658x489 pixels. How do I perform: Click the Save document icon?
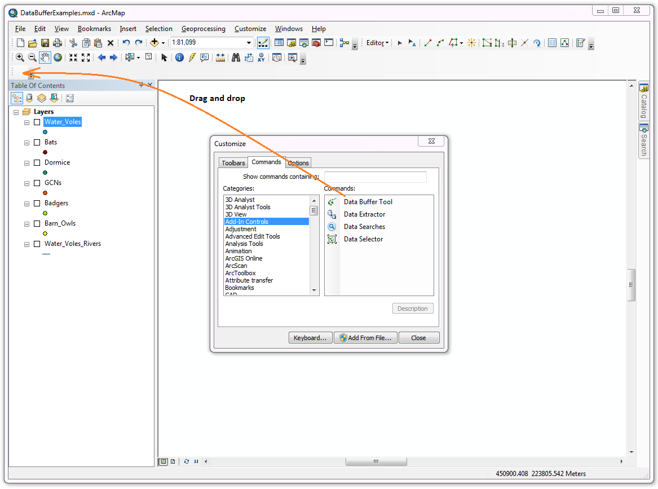point(45,43)
